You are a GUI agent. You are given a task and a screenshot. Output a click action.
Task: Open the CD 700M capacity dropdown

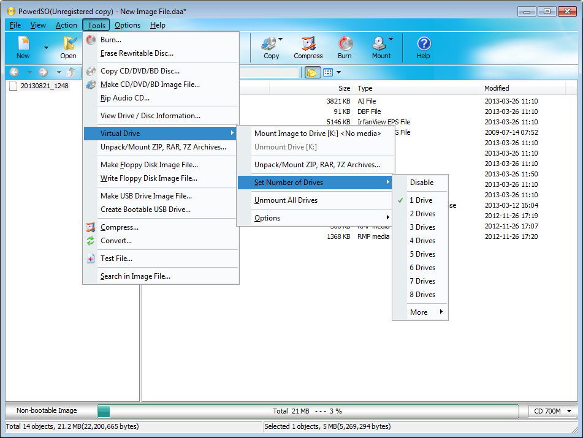point(551,411)
